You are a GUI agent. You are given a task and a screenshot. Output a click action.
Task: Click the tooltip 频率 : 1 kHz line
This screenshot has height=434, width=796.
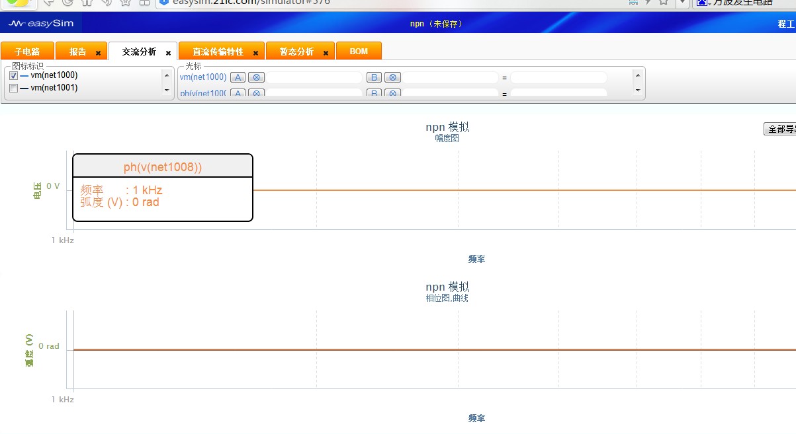pos(122,190)
